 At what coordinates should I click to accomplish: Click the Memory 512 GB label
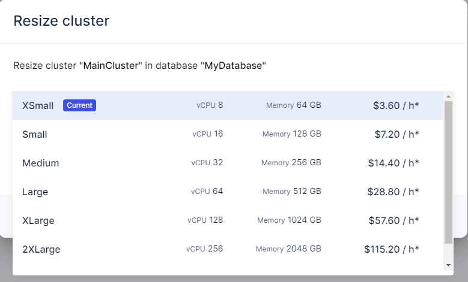[x=292, y=192]
